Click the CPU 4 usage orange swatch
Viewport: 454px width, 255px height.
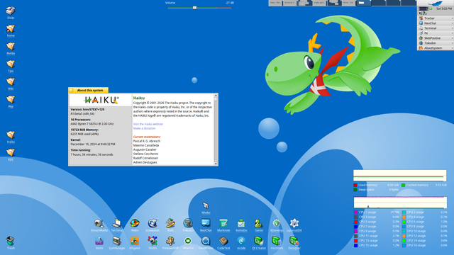(x=404, y=217)
